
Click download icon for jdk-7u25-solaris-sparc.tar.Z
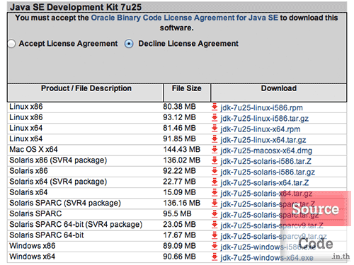tap(215, 204)
